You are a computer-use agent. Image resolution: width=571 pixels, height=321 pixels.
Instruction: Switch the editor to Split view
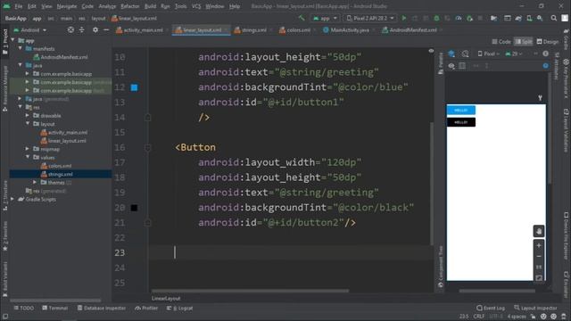click(x=524, y=42)
